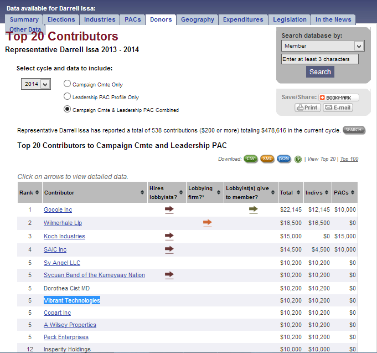This screenshot has width=377, height=353.
Task: Open the 2014 cycle year dropdown
Action: point(36,84)
